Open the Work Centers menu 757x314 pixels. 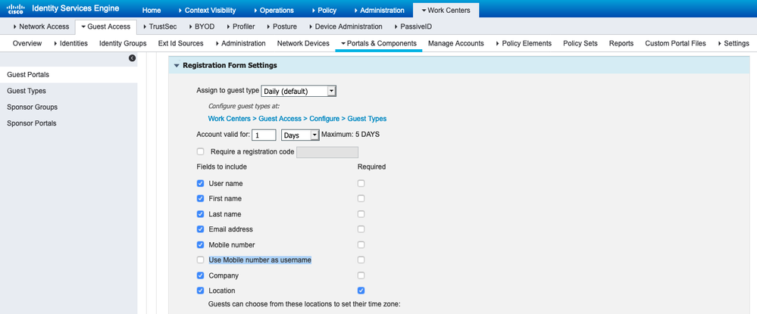446,10
